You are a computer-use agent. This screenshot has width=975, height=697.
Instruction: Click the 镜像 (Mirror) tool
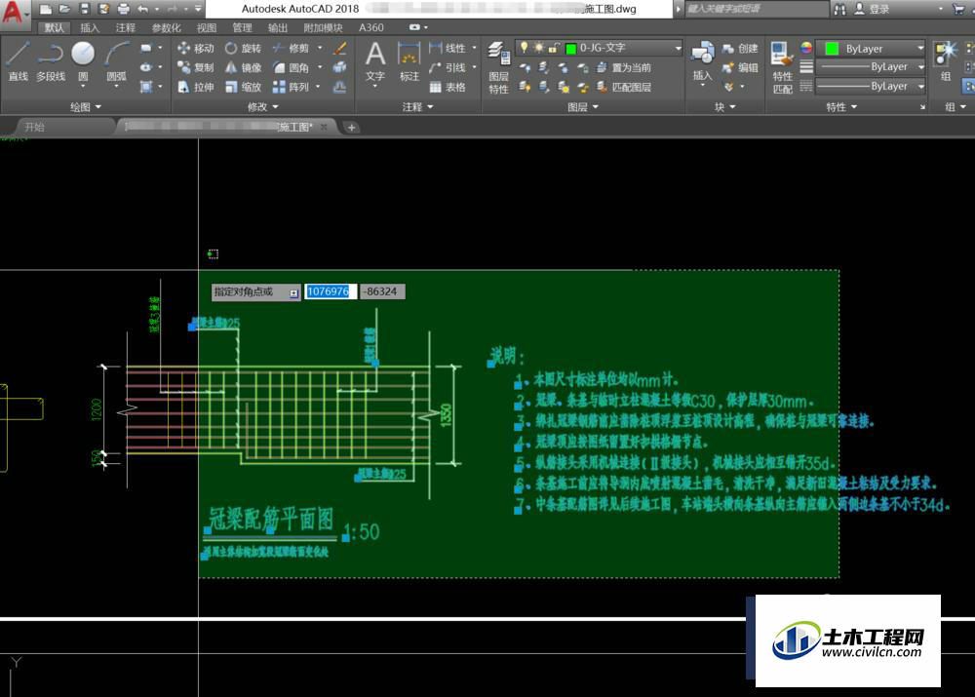click(x=243, y=67)
